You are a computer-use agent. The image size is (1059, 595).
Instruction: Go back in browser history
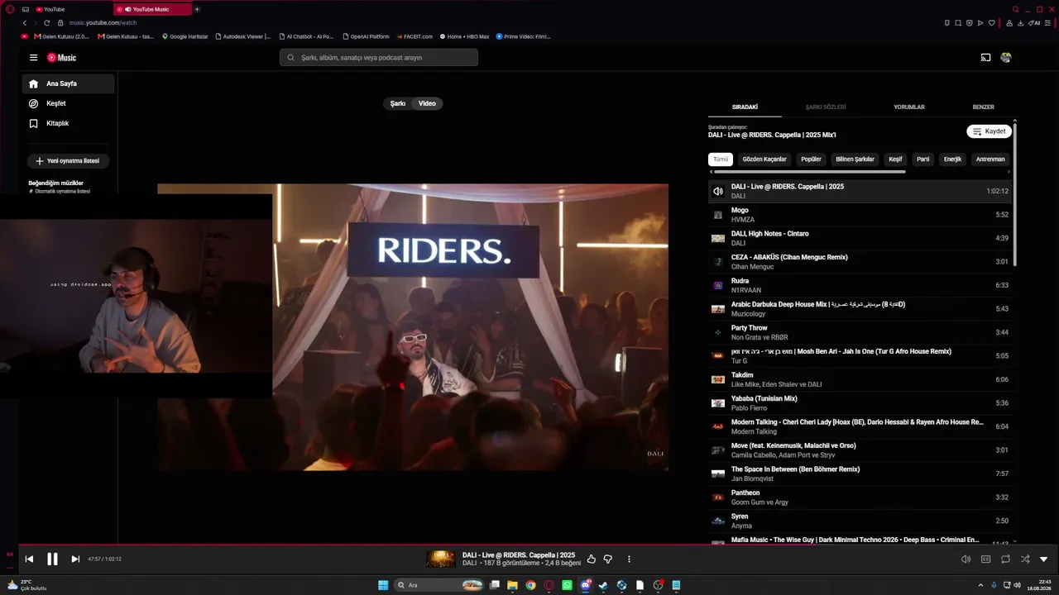pyautogui.click(x=26, y=23)
